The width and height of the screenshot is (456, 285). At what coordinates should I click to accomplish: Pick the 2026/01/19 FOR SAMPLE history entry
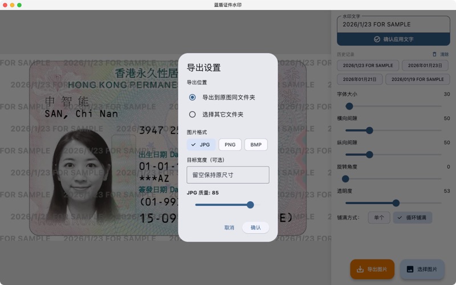click(417, 79)
